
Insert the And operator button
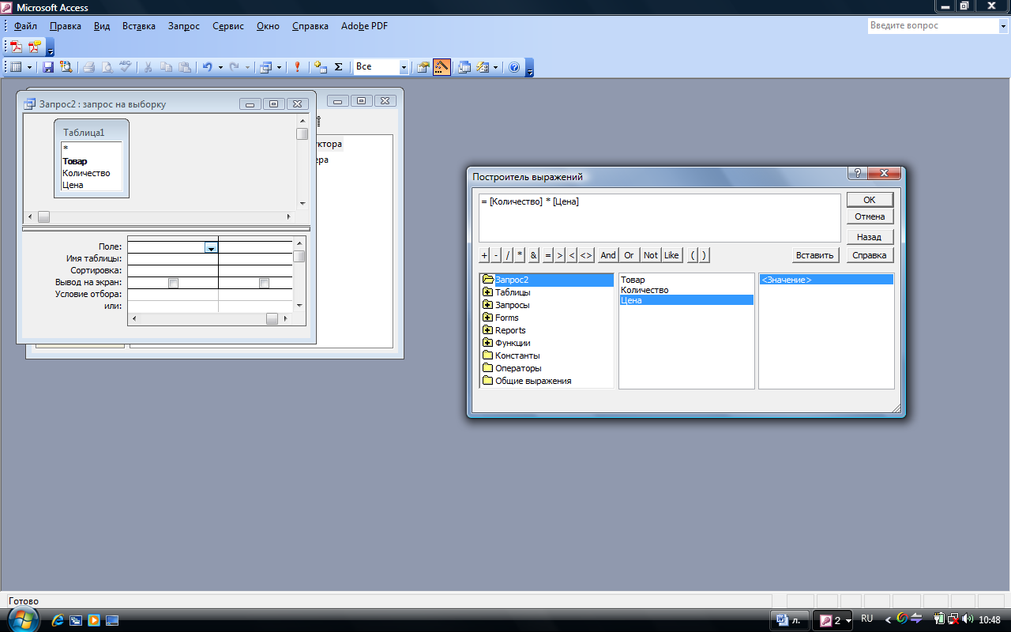(x=608, y=255)
